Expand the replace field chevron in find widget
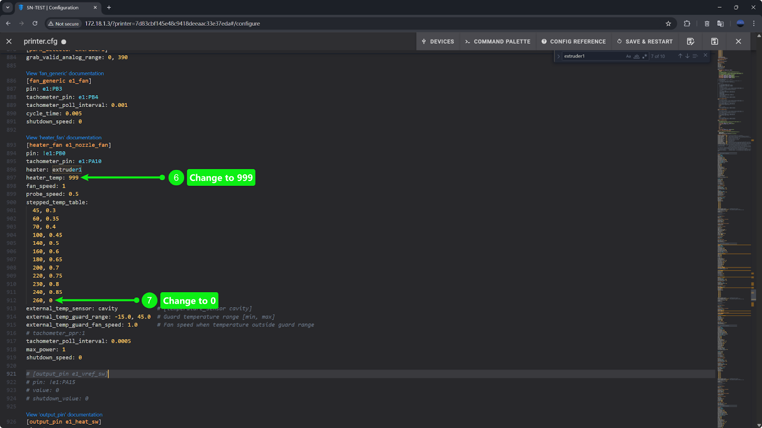The height and width of the screenshot is (428, 762). (x=558, y=56)
